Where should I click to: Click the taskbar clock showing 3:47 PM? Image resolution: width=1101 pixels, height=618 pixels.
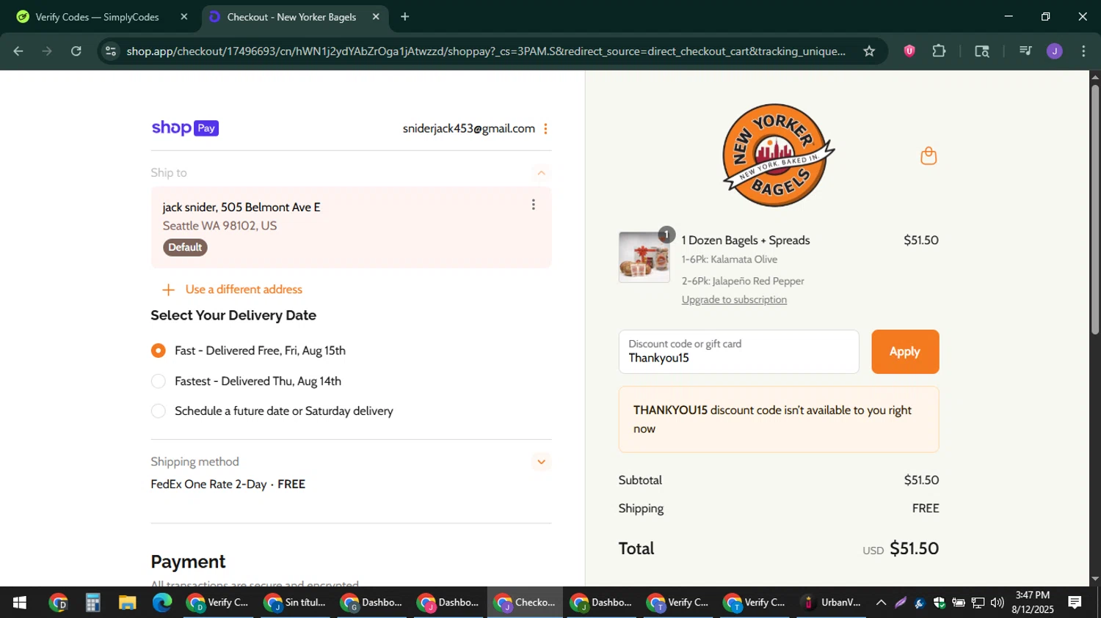pos(1032,603)
